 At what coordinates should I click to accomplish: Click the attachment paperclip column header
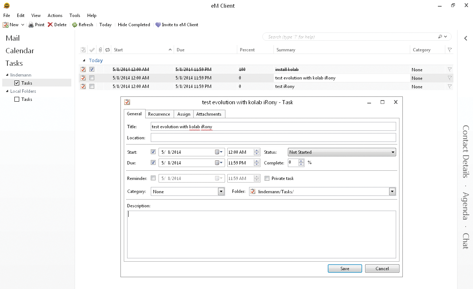pos(100,50)
